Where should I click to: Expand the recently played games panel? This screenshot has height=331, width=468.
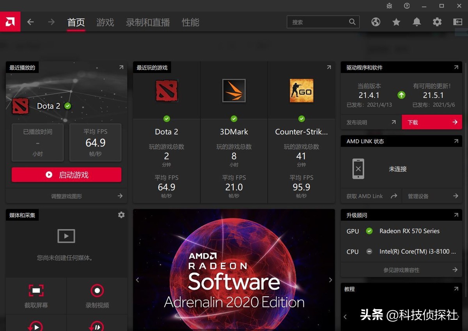(x=329, y=67)
